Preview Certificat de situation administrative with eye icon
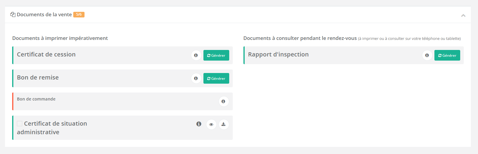 point(211,124)
